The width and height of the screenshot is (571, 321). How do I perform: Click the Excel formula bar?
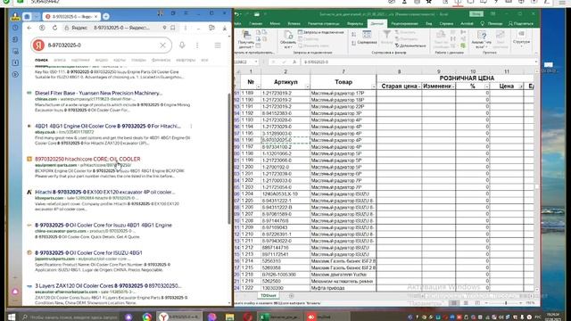point(418,62)
